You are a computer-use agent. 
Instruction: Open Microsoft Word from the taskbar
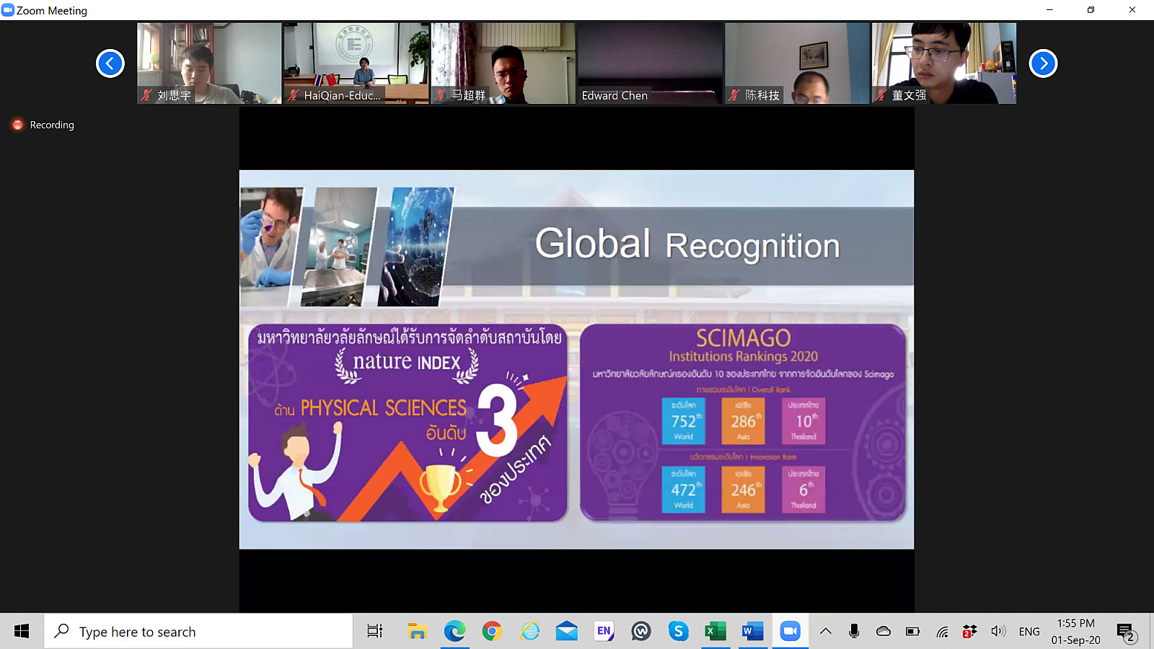pos(752,632)
